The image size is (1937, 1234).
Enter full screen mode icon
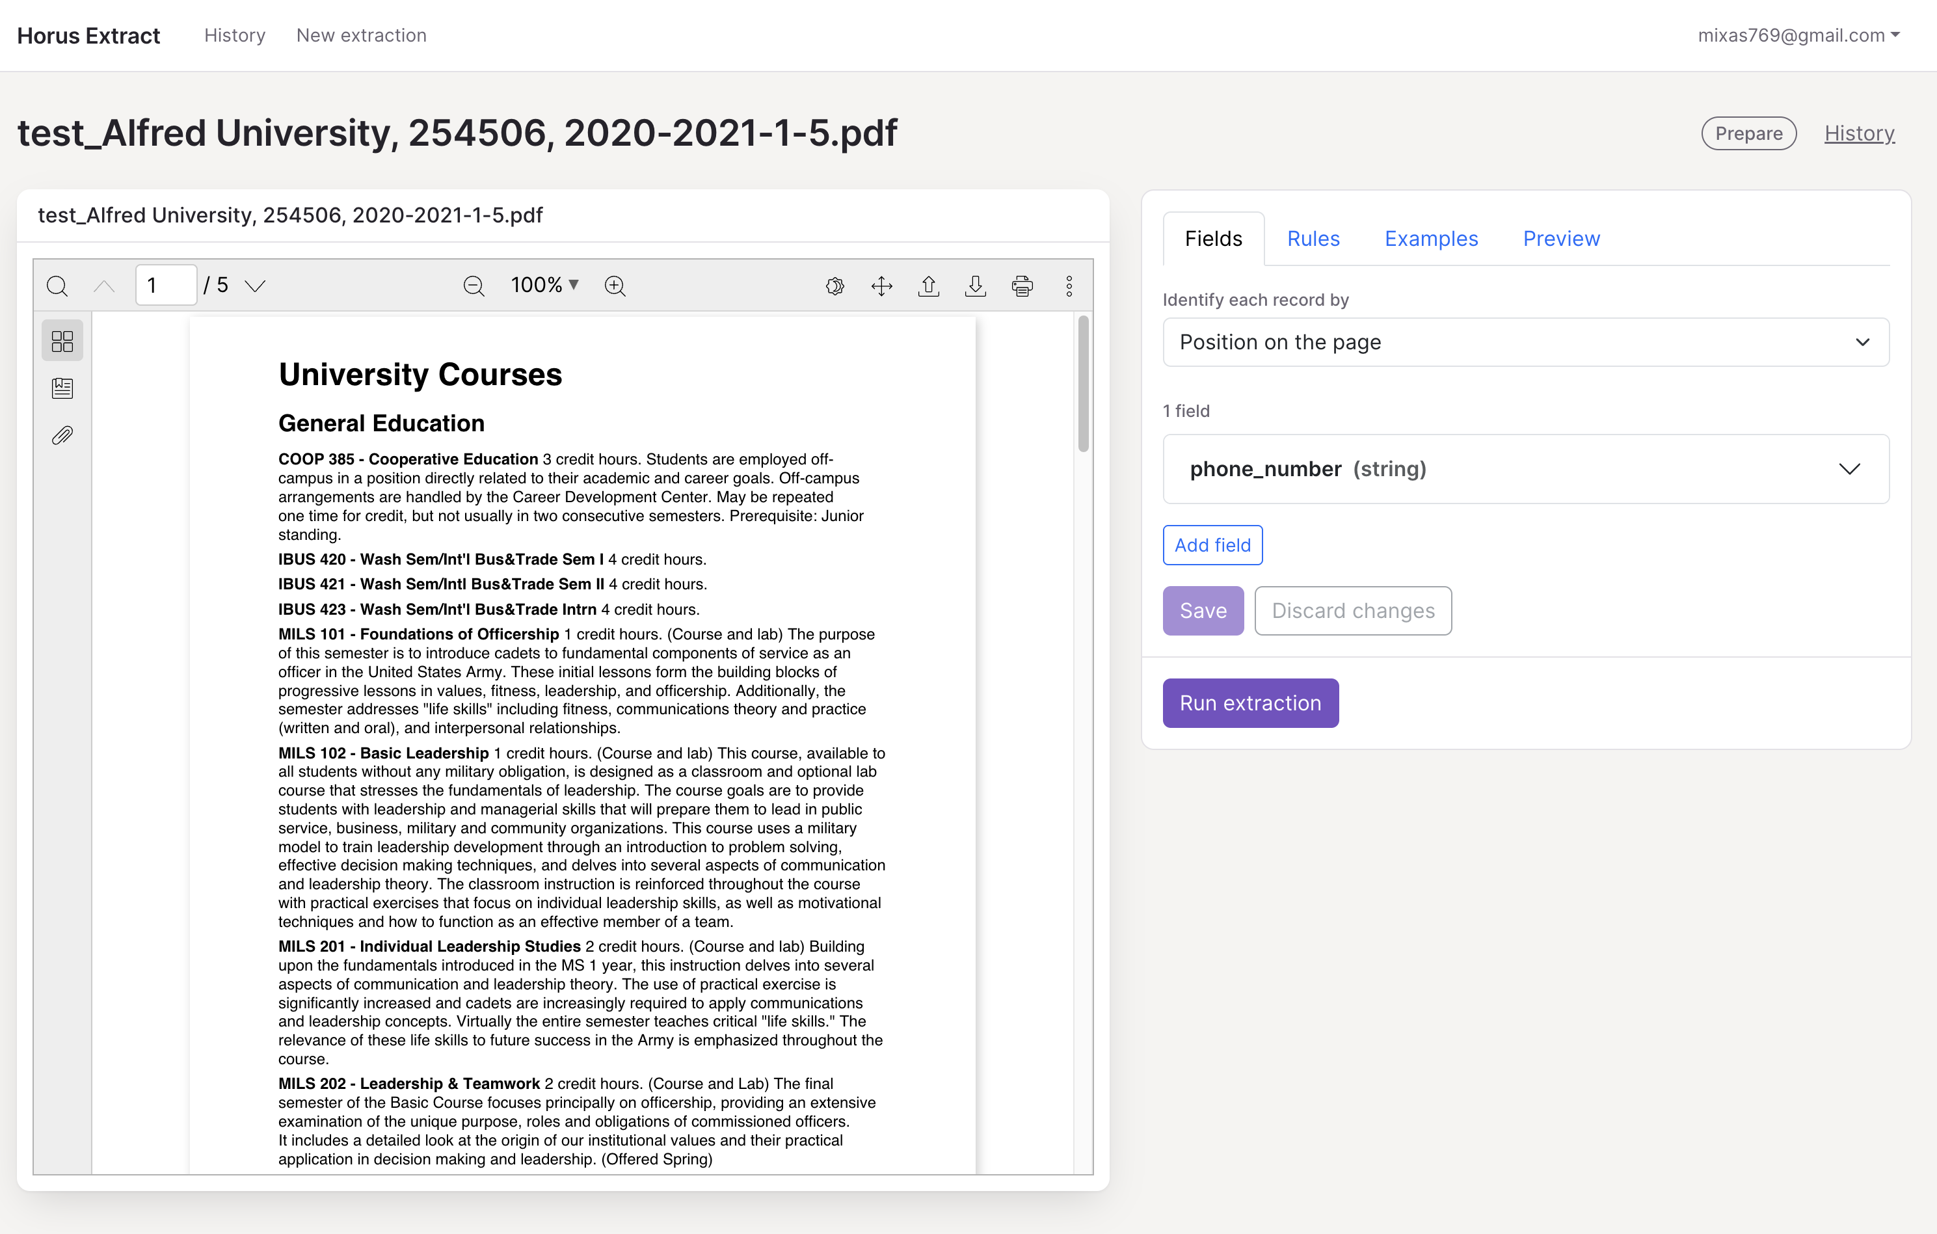pyautogui.click(x=881, y=286)
